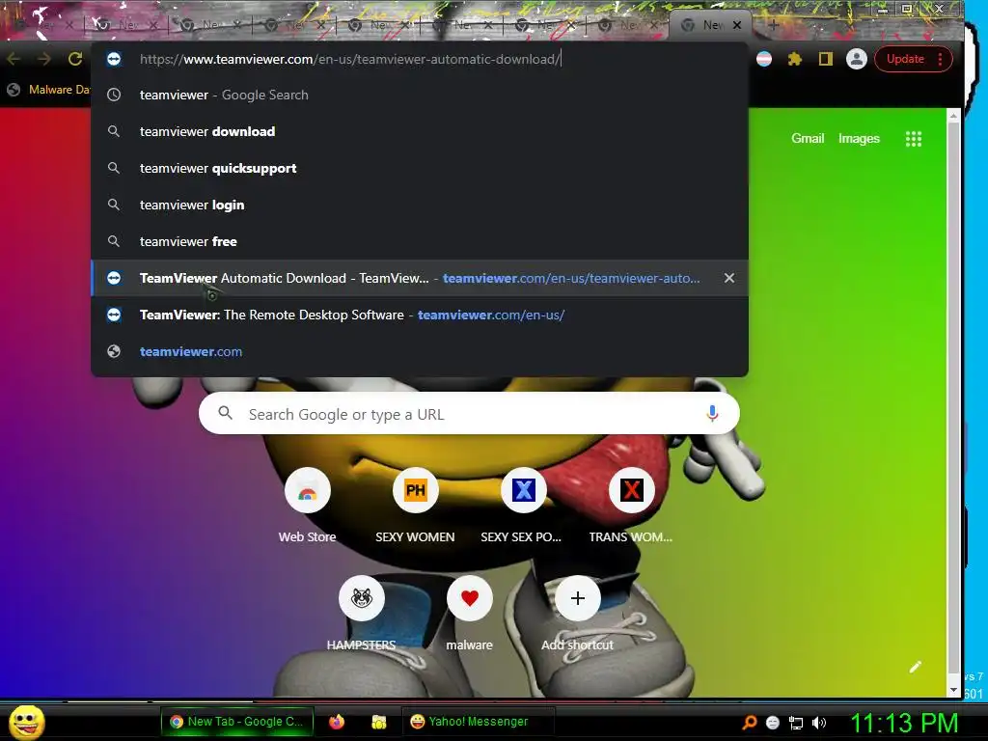Choose the 'teamviewer download' suggestion
988x741 pixels.
[420, 131]
